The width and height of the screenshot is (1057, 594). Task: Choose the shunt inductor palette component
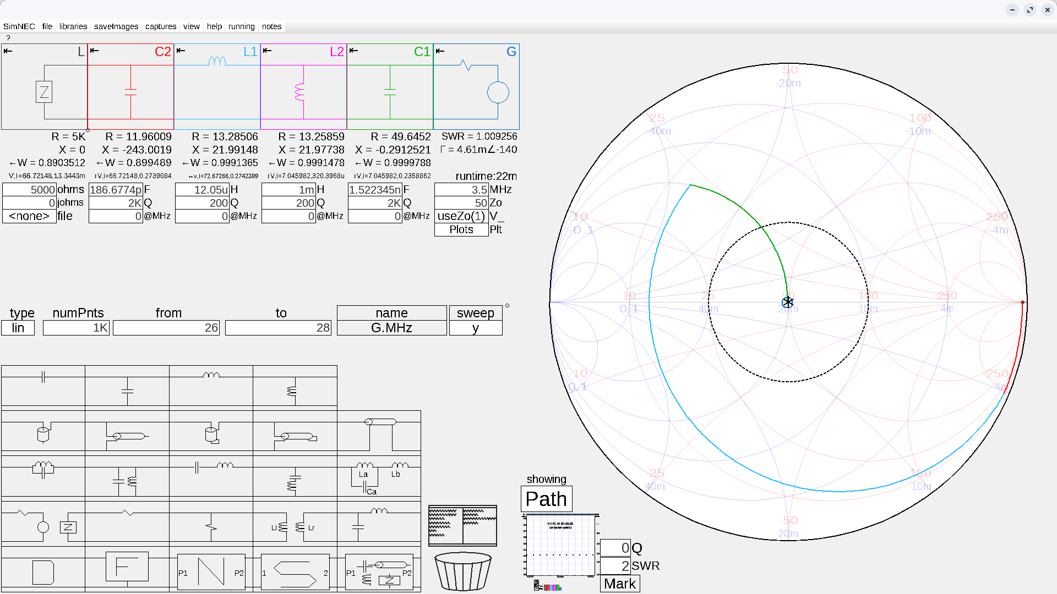(295, 386)
